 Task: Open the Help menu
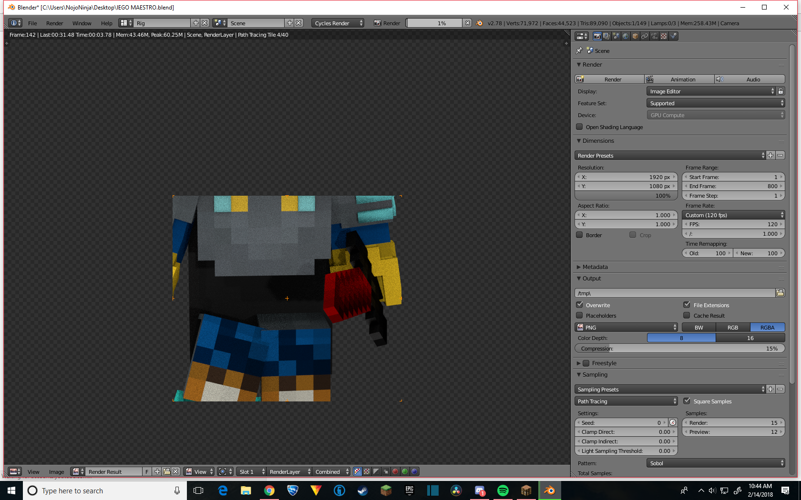pyautogui.click(x=106, y=23)
